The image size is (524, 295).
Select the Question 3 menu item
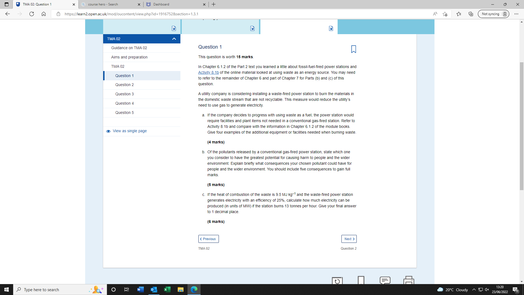coord(124,94)
